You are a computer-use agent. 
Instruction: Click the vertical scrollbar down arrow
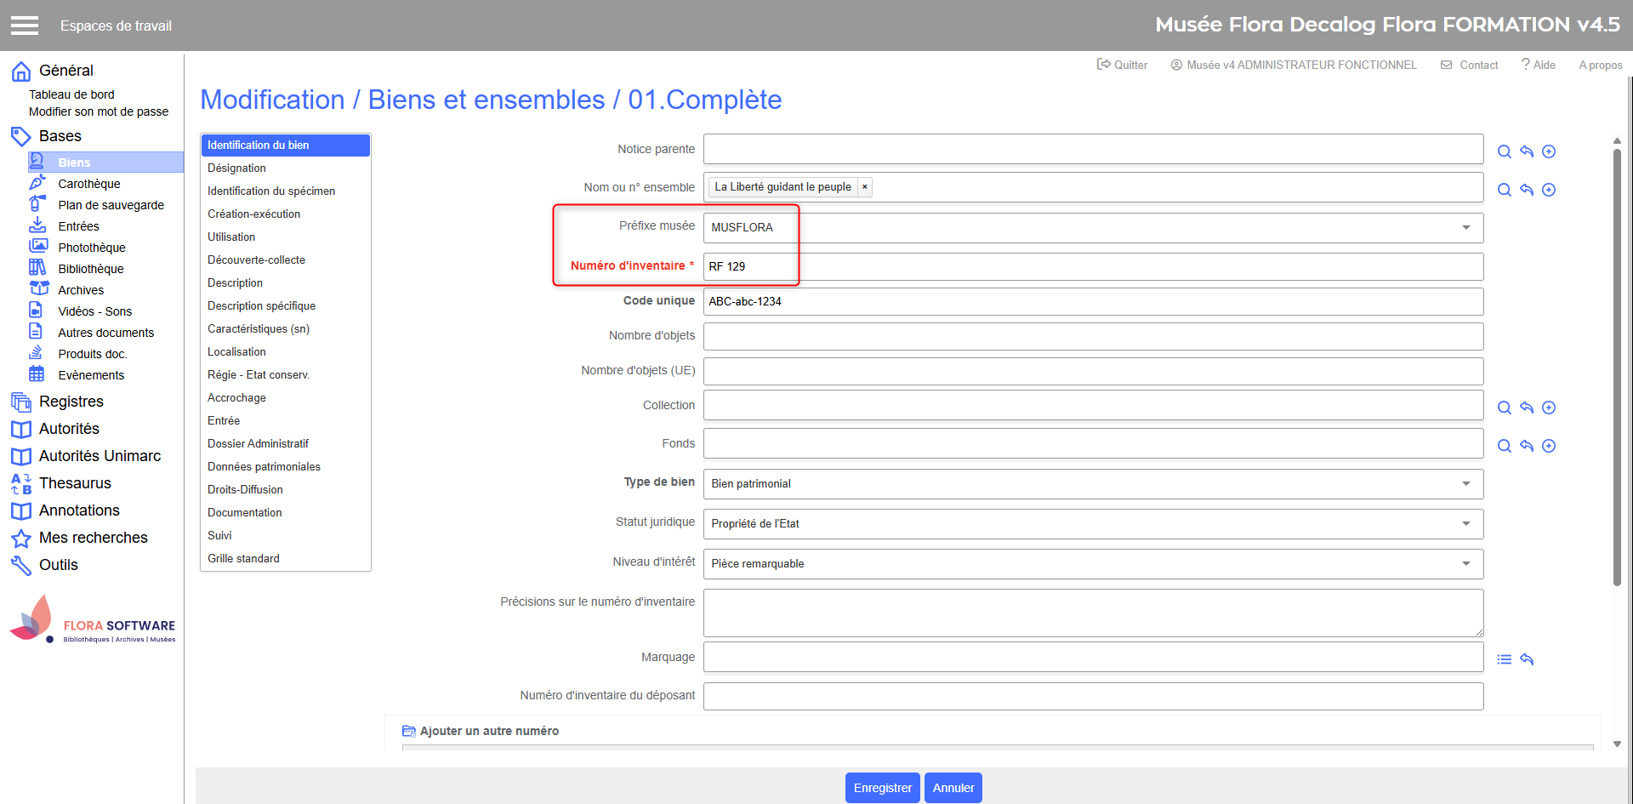[x=1617, y=744]
